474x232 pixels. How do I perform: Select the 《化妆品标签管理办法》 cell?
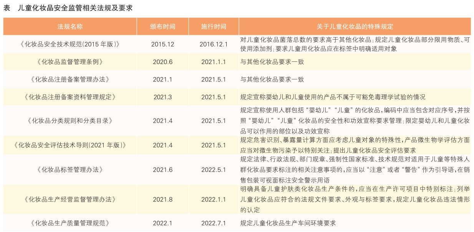(x=70, y=170)
